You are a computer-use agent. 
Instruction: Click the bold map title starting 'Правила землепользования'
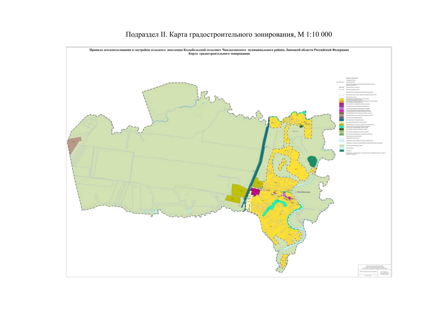pos(219,50)
